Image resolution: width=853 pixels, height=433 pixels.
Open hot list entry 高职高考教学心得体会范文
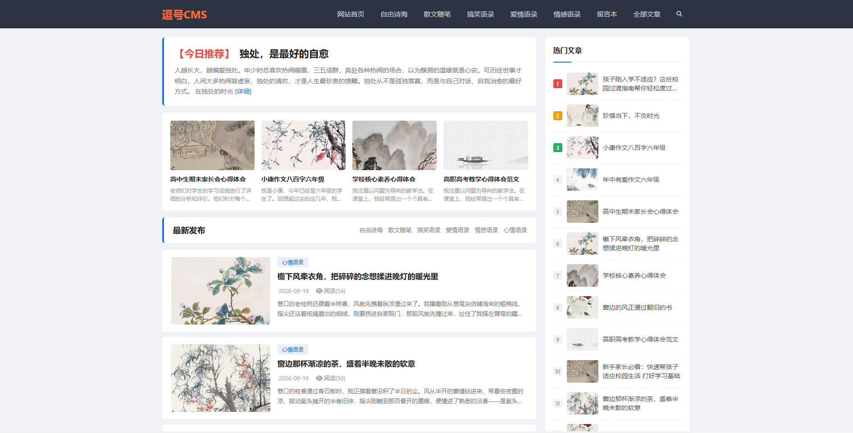tap(640, 339)
